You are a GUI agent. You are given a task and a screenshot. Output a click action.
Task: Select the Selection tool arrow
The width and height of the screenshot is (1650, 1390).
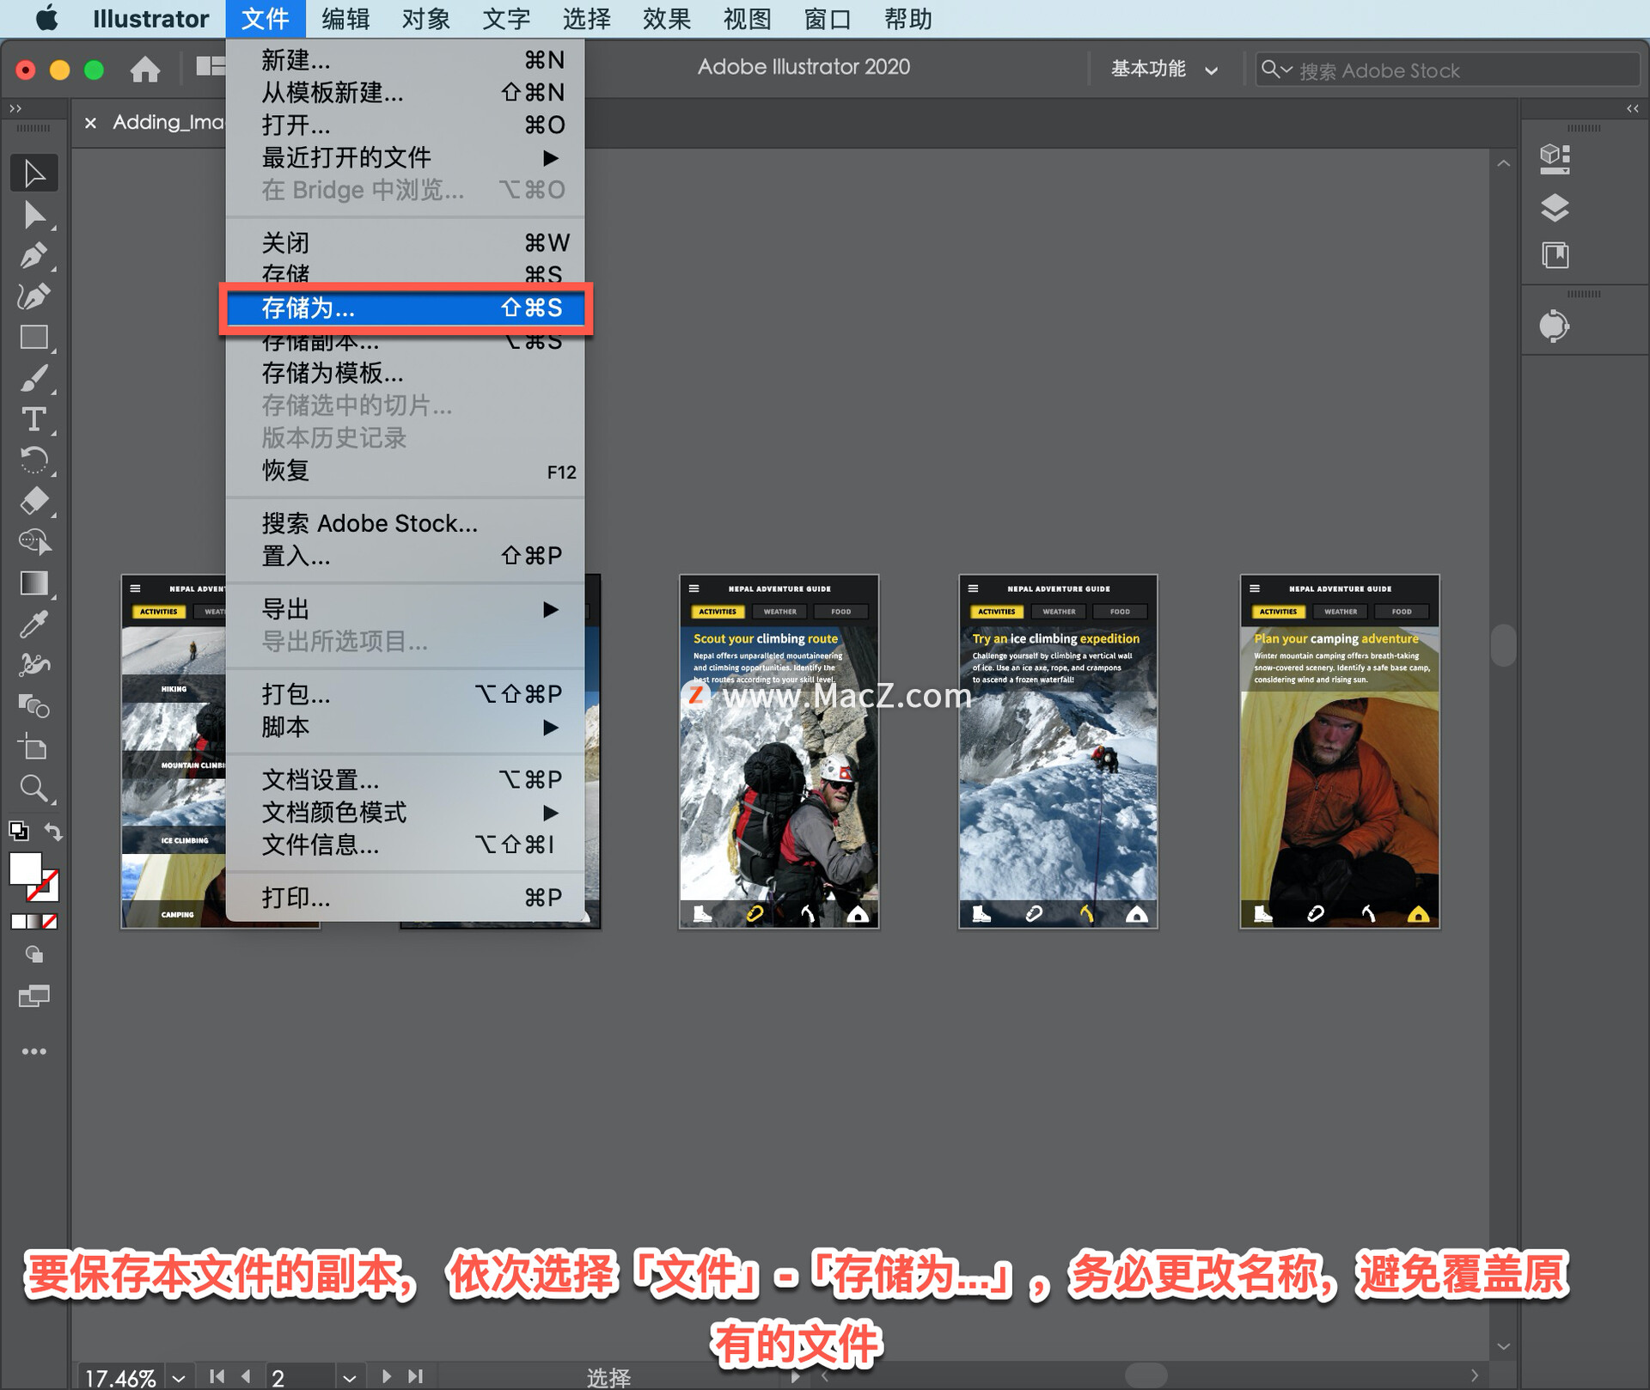[x=34, y=174]
